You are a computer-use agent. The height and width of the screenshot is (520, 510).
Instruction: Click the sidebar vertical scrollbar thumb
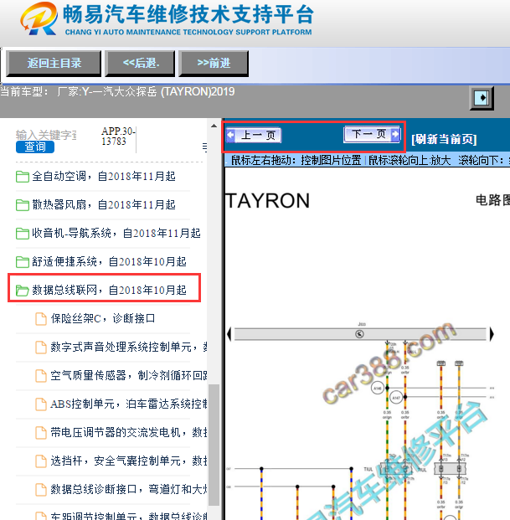click(x=214, y=445)
